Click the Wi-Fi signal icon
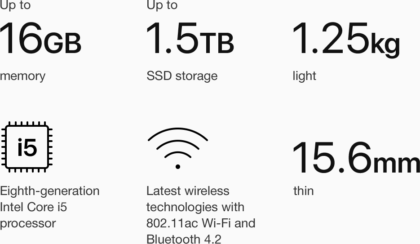The height and width of the screenshot is (244, 420). coord(177,148)
